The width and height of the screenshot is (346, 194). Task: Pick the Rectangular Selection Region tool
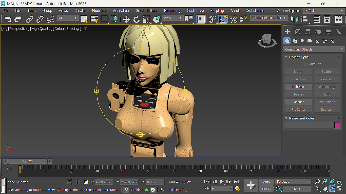(x=104, y=19)
